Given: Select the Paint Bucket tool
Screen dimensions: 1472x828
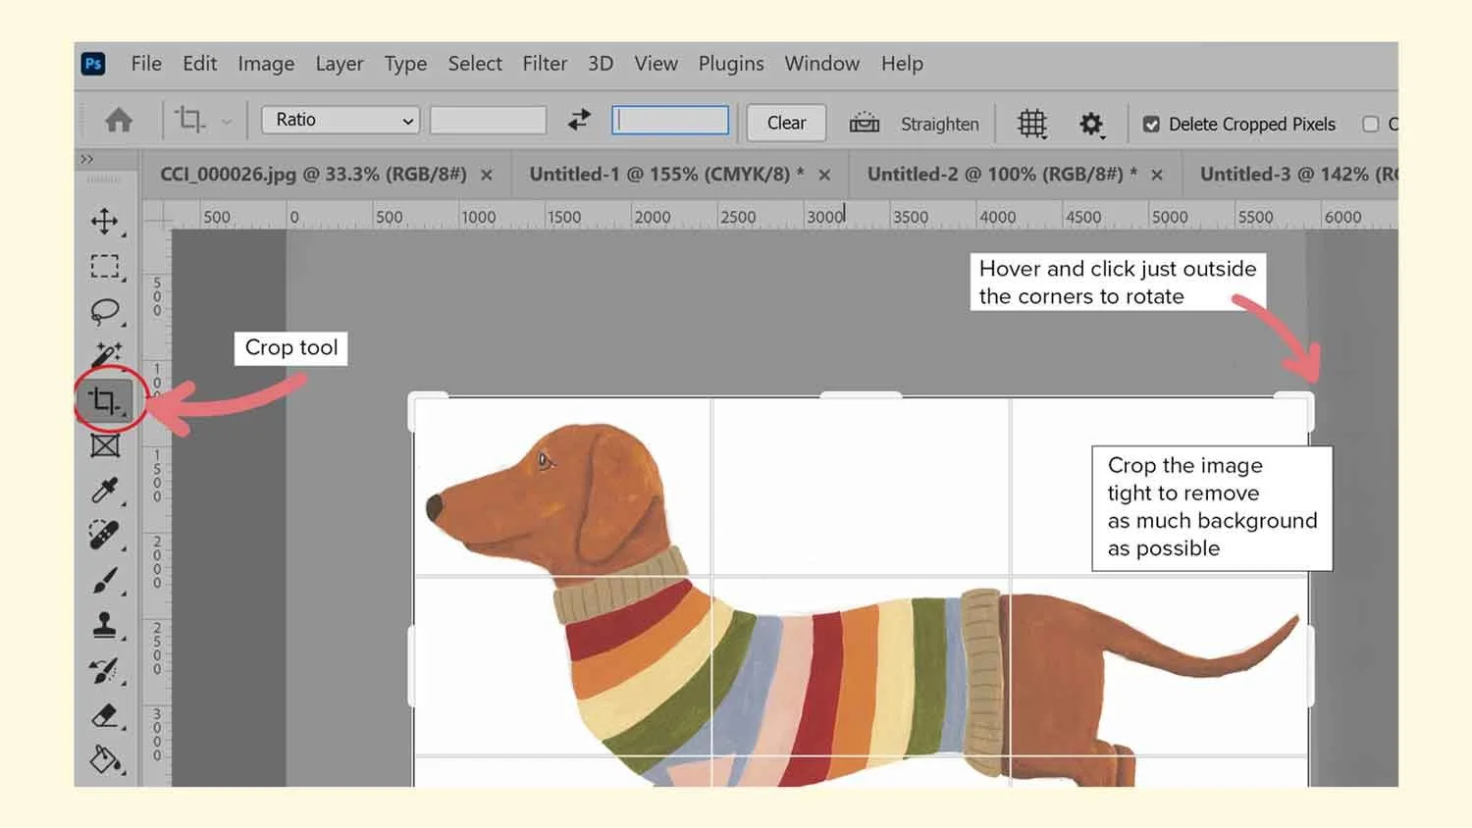Looking at the screenshot, I should point(106,758).
